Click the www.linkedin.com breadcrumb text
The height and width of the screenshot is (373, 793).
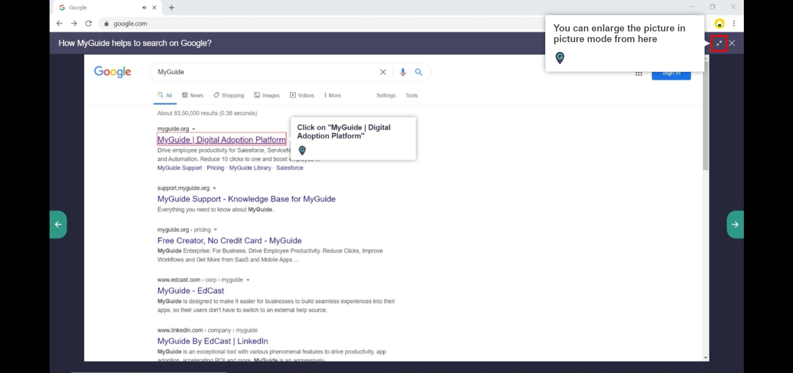pos(207,330)
